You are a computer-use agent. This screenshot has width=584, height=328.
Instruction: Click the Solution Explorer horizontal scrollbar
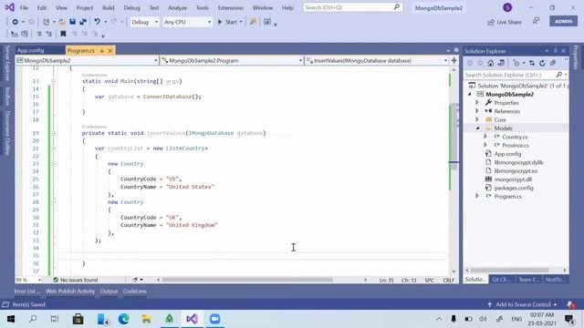[509, 271]
